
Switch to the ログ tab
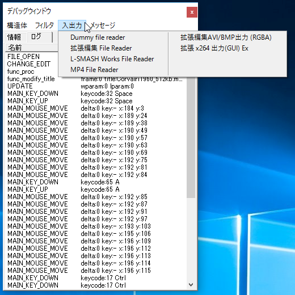(x=39, y=36)
